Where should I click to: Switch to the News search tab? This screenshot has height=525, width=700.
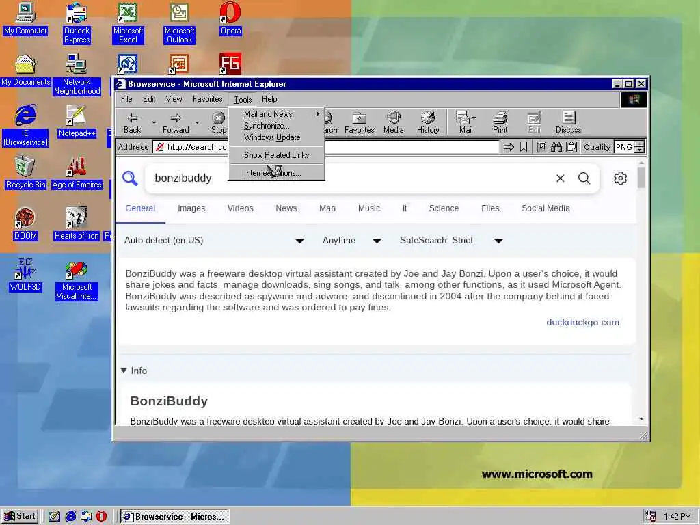tap(286, 208)
